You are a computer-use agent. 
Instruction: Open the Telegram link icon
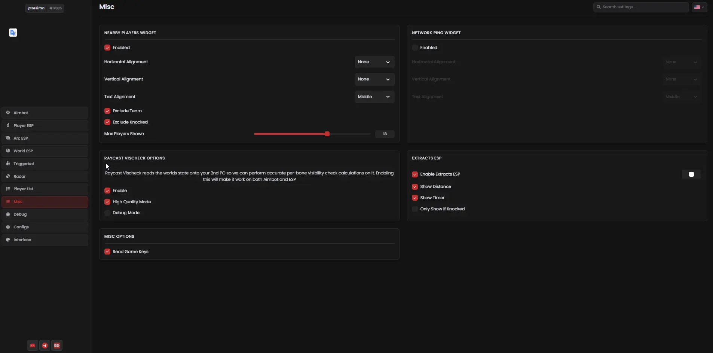(x=45, y=346)
